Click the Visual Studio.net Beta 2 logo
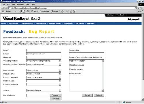 point(21,18)
